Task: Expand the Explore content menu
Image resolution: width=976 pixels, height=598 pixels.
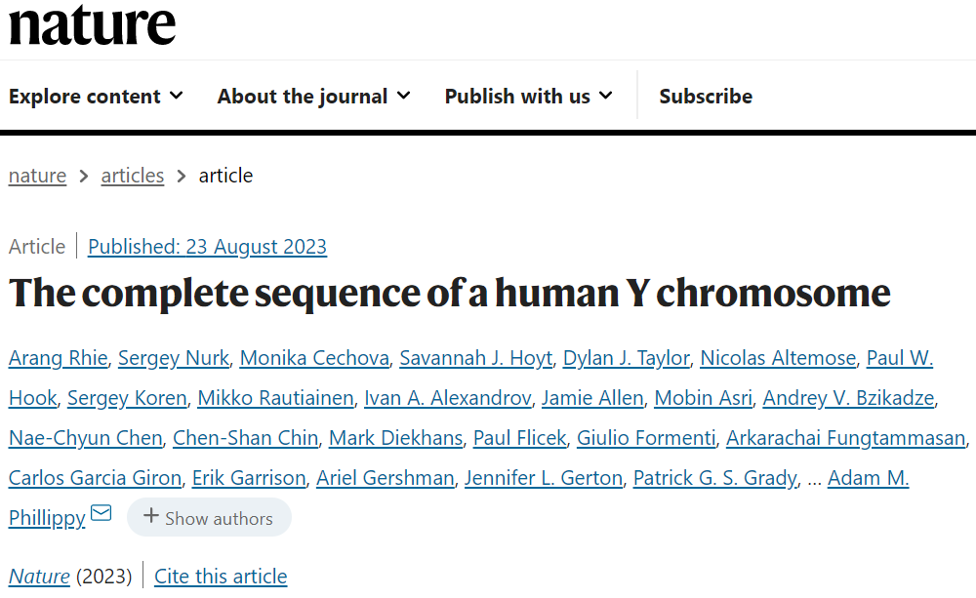Action: (x=96, y=97)
